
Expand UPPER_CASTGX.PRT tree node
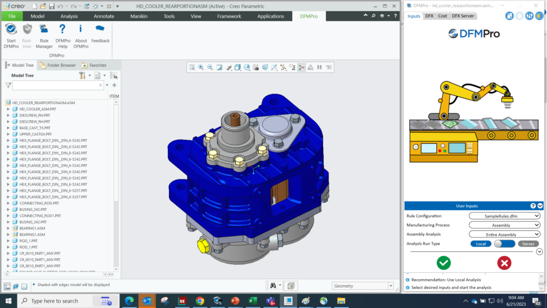(8, 134)
